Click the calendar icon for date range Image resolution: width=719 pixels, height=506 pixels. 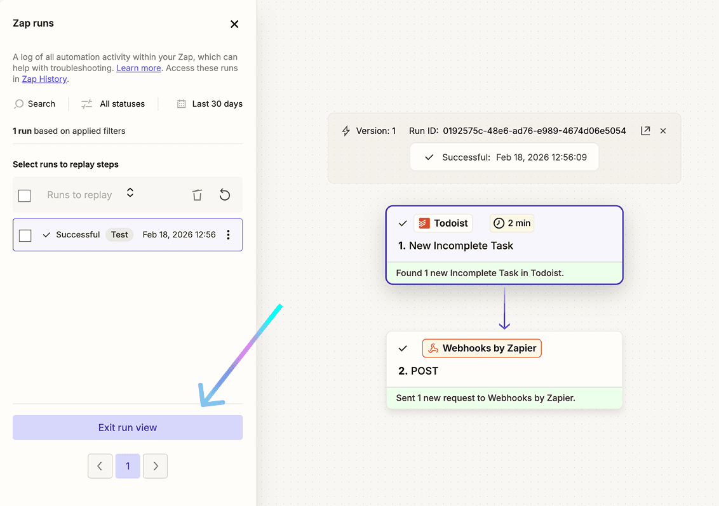181,104
